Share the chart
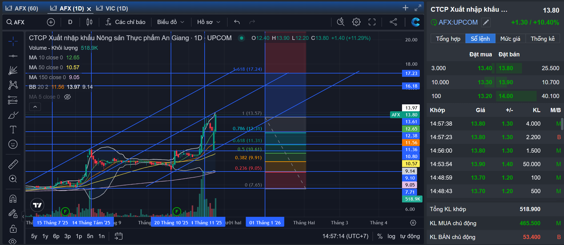This screenshot has height=245, width=564. click(x=393, y=22)
